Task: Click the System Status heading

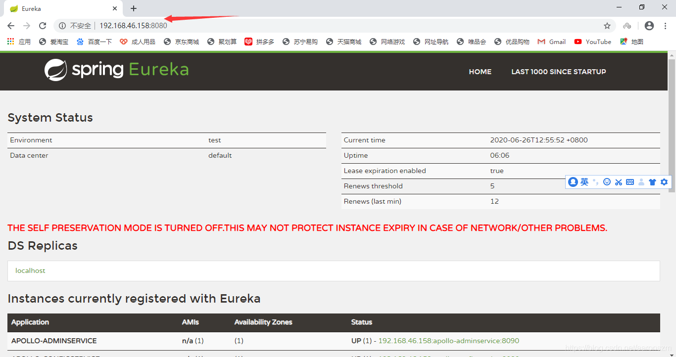Action: pos(50,118)
